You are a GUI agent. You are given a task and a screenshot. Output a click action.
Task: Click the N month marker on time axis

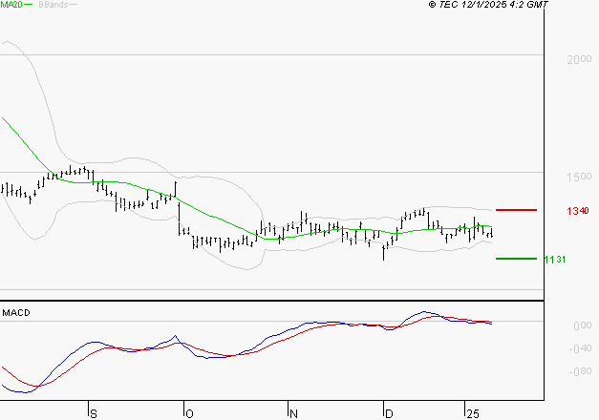click(x=293, y=414)
